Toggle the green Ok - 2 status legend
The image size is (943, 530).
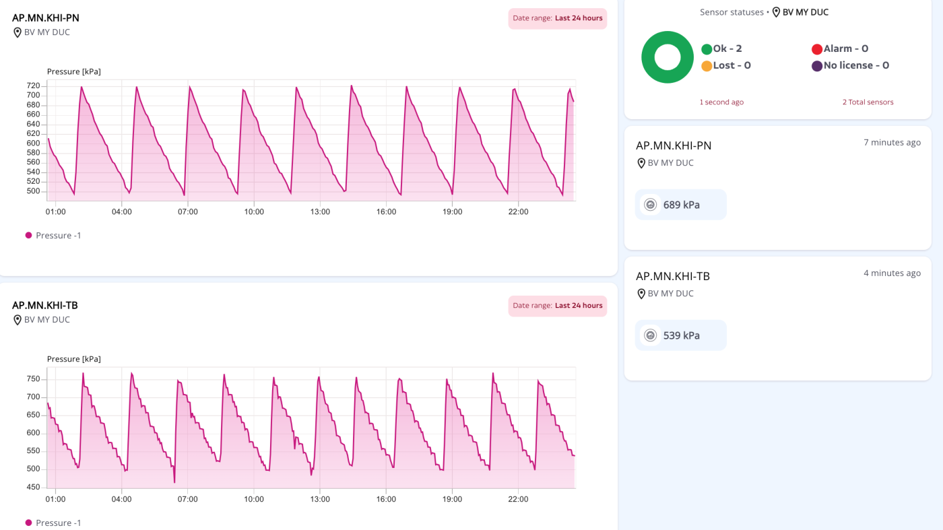click(x=721, y=48)
